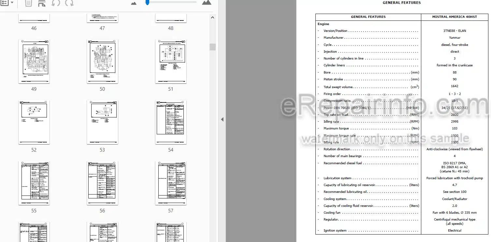Click page number label 46
The image size is (491, 242).
coord(34,28)
